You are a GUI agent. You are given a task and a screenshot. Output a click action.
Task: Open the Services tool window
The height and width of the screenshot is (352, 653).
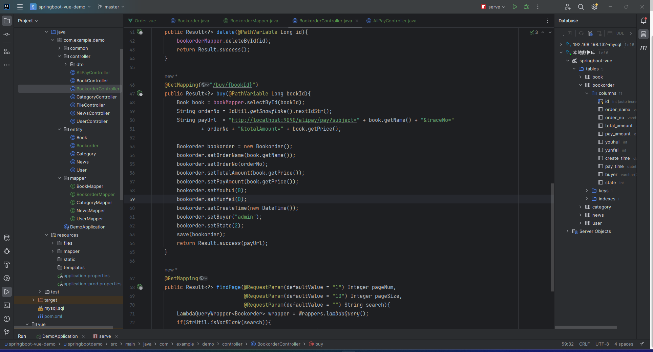(7, 278)
